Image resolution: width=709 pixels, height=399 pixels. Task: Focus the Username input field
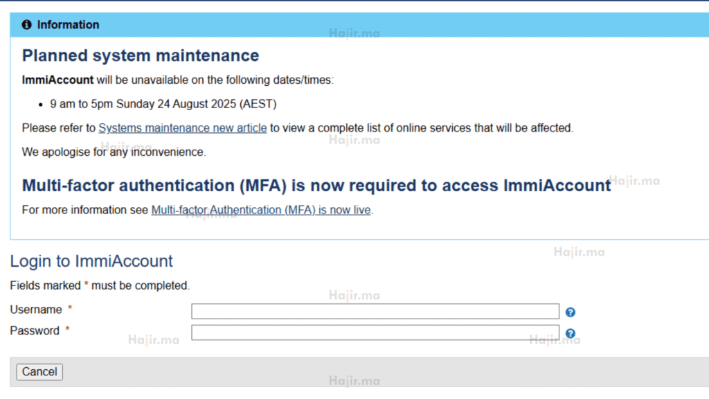(x=375, y=311)
